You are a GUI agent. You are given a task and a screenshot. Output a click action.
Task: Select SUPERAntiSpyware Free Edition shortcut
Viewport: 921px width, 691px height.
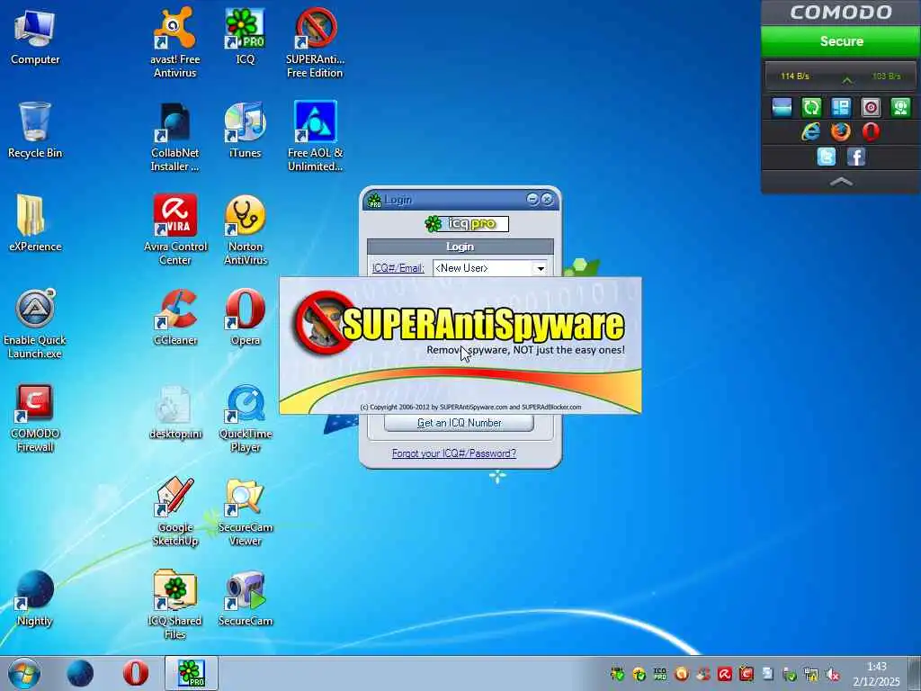pyautogui.click(x=315, y=42)
